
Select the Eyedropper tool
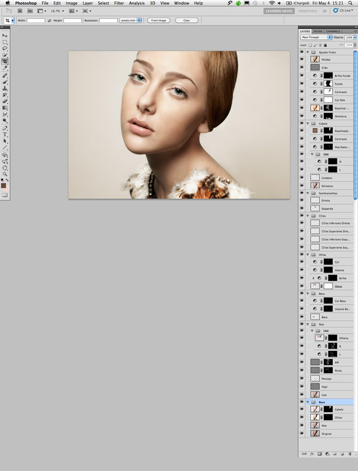tap(5, 68)
